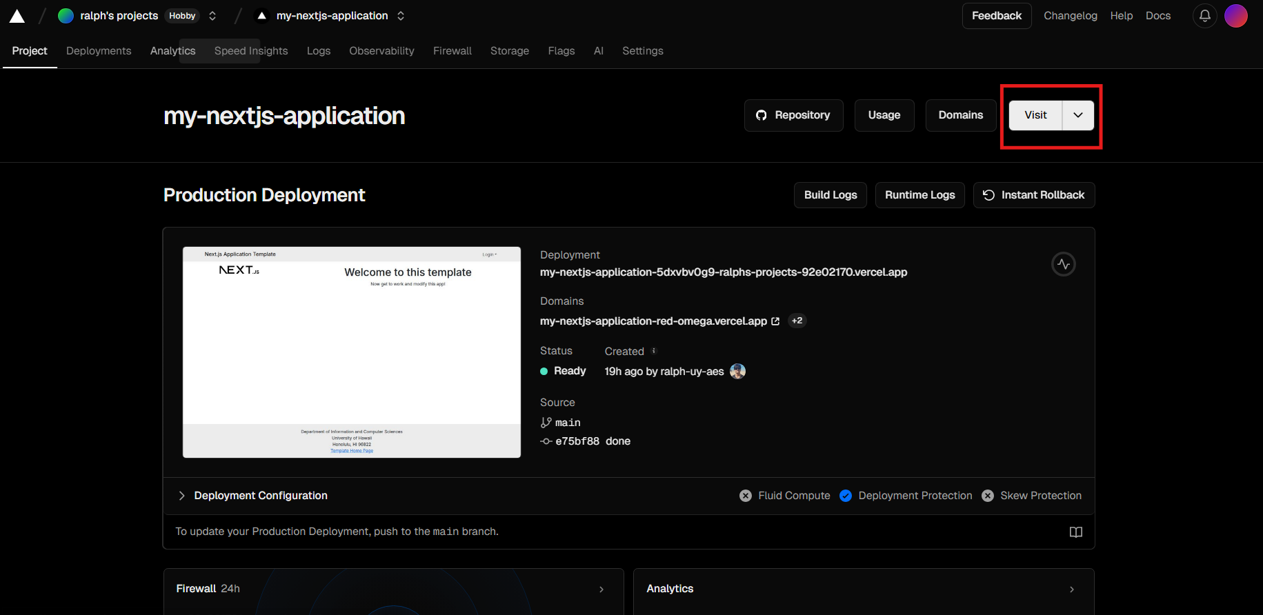
Task: Open the user avatar menu
Action: pyautogui.click(x=1235, y=16)
